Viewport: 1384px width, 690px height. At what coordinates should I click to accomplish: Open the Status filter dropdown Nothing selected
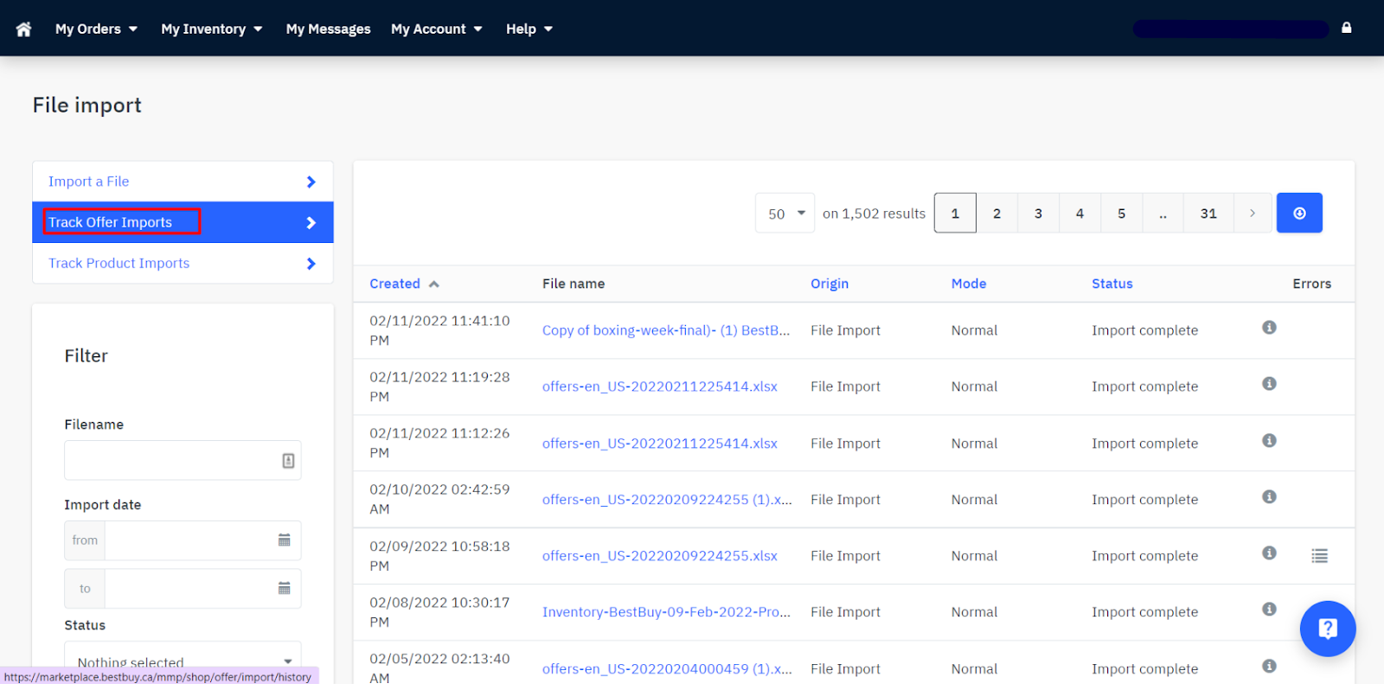(x=183, y=662)
